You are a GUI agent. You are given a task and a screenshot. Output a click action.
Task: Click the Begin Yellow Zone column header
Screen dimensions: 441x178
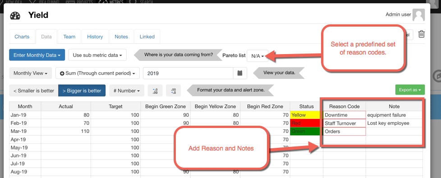tap(215, 107)
